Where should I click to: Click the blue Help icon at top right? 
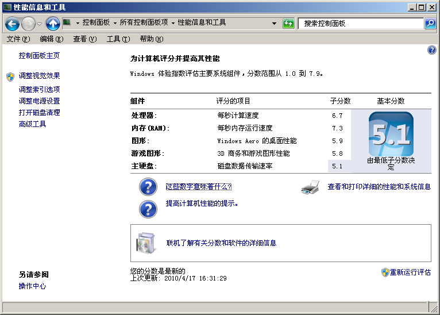coord(431,50)
